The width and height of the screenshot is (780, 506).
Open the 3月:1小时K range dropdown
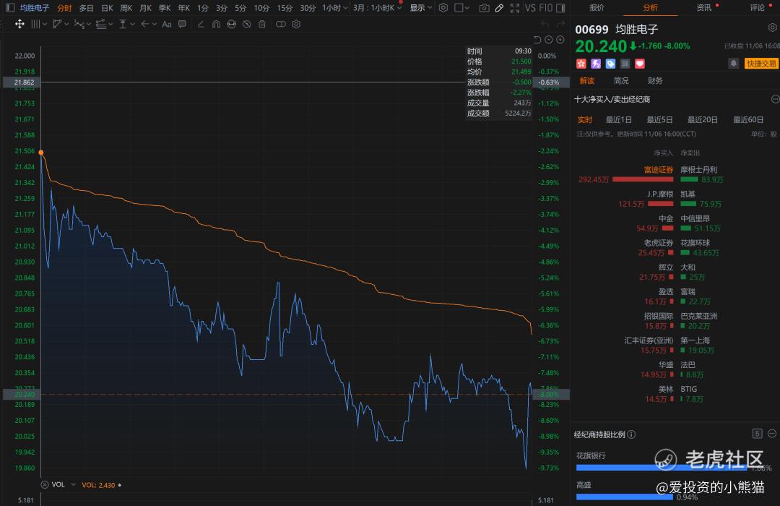point(378,8)
